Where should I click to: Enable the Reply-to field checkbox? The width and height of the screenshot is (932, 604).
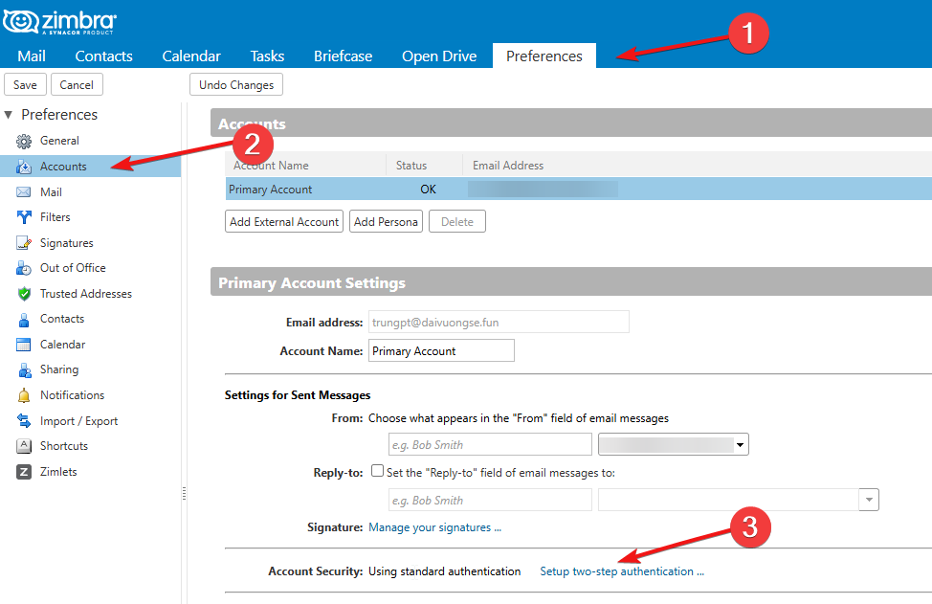pos(377,472)
